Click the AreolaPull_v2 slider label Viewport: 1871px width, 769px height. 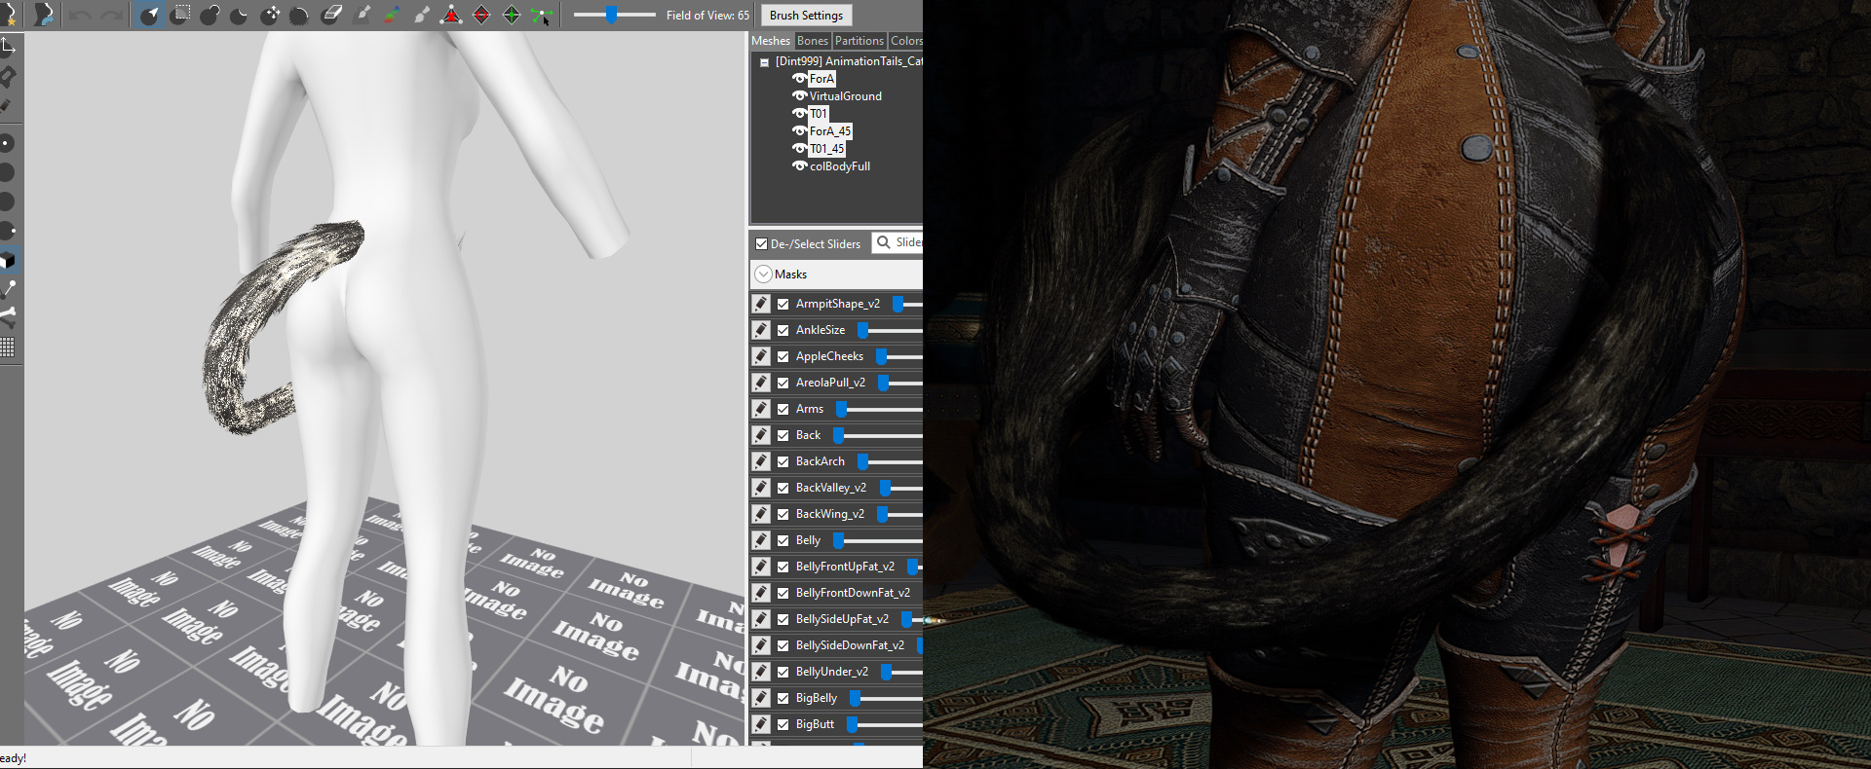tap(830, 383)
